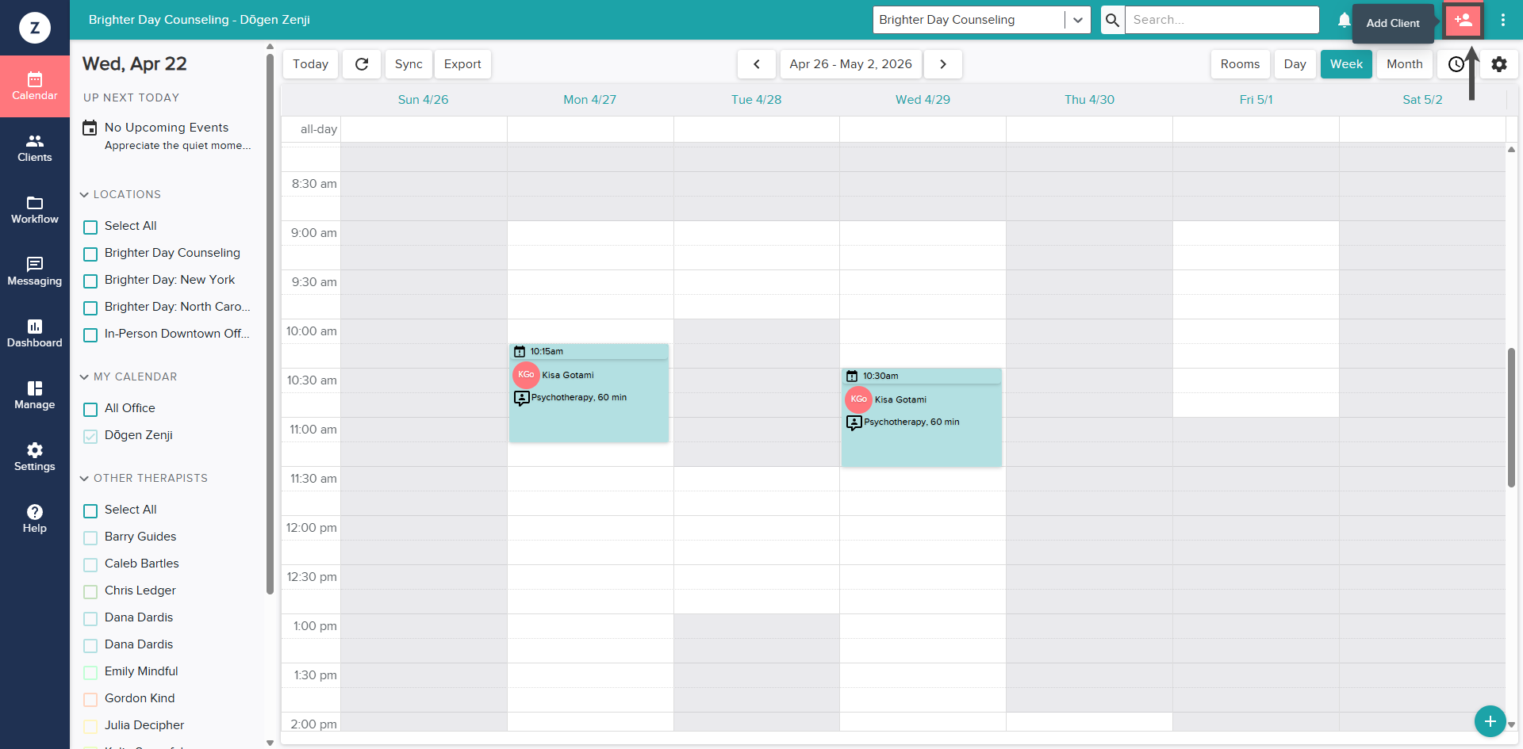Switch to Month view
Viewport: 1523px width, 749px height.
[x=1404, y=64]
